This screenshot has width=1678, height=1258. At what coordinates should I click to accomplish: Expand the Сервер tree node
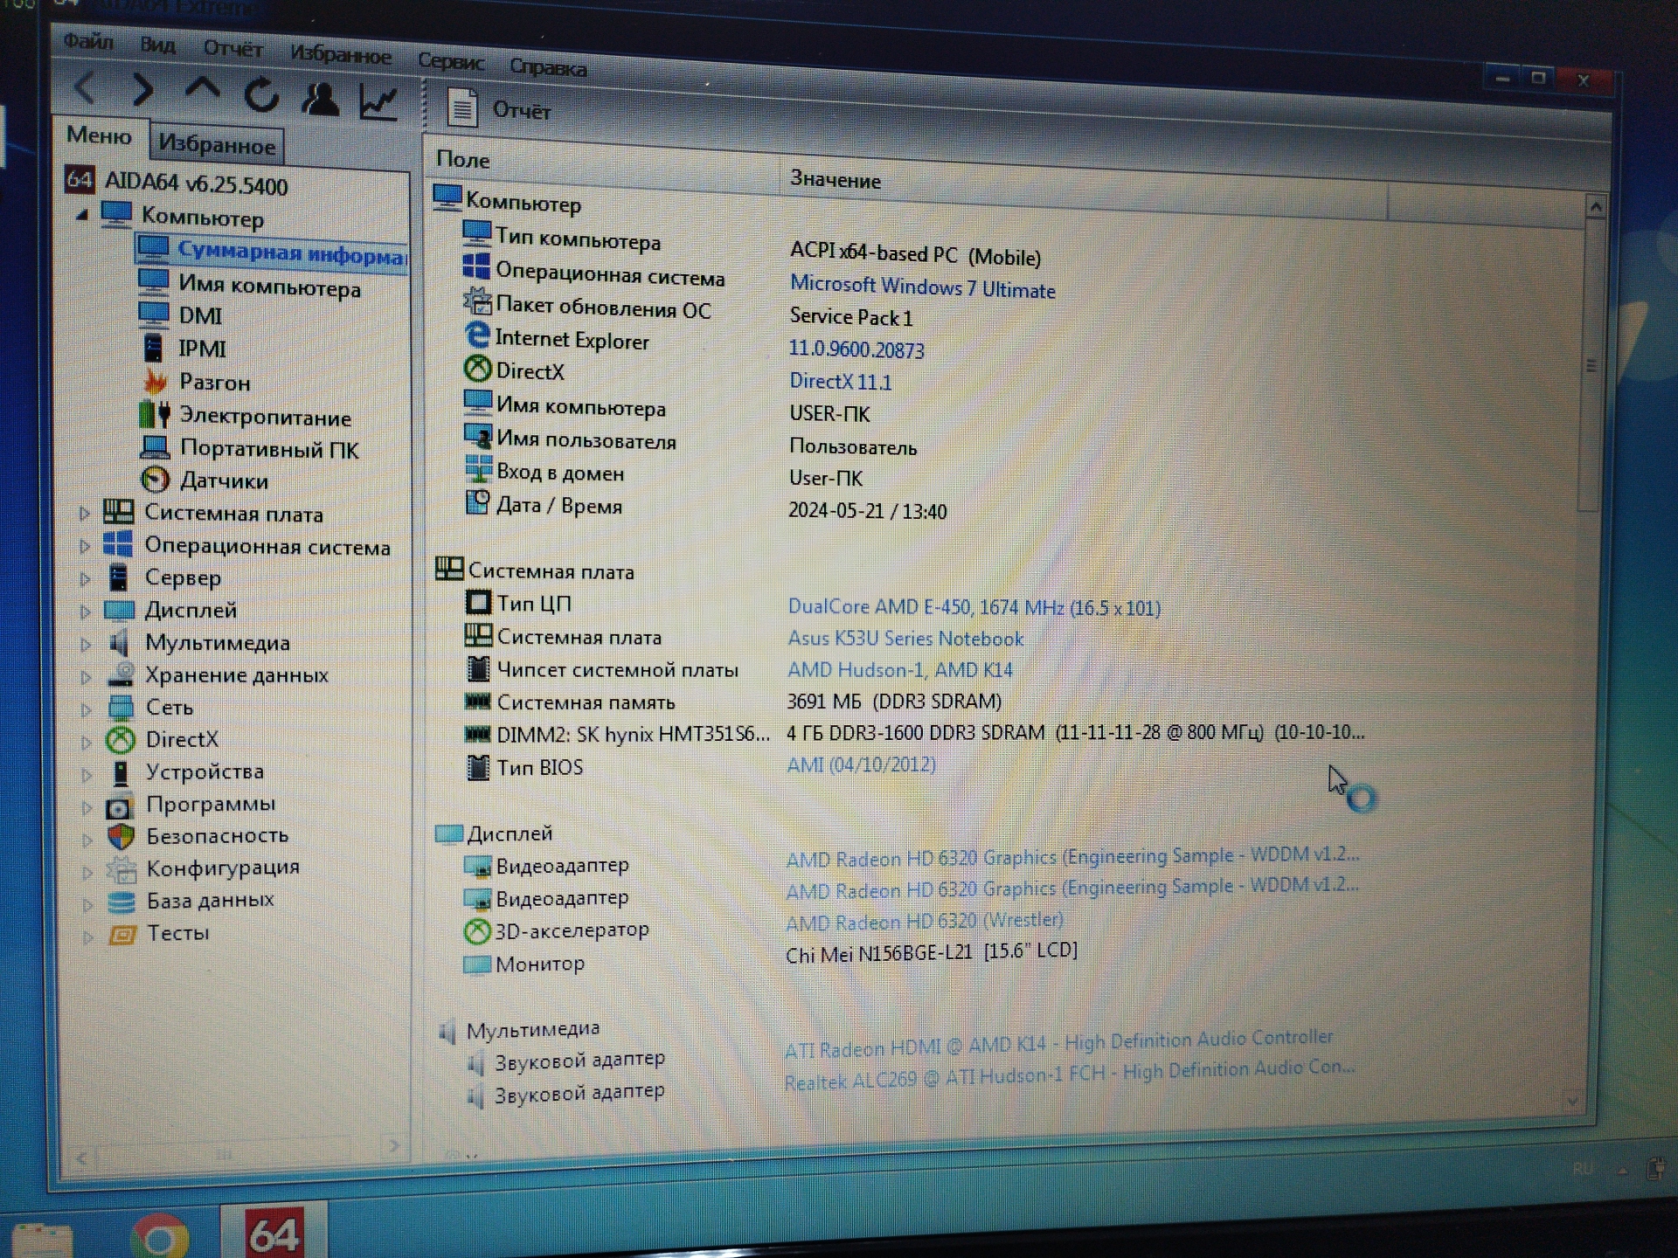click(x=85, y=578)
